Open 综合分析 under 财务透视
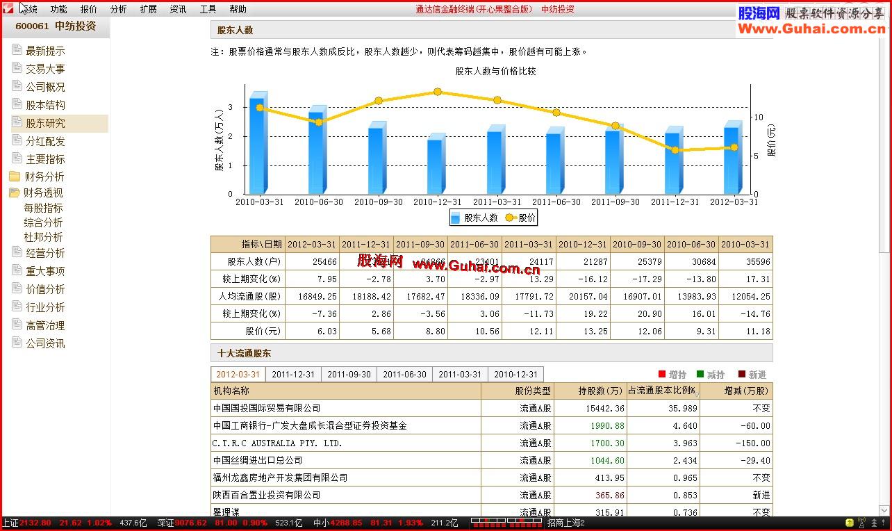Image resolution: width=892 pixels, height=531 pixels. point(43,222)
